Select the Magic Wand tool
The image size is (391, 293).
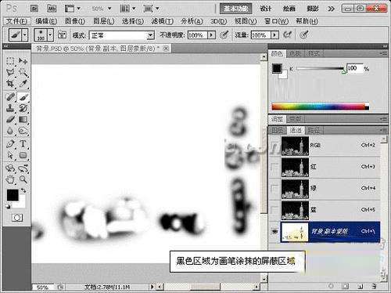23,72
